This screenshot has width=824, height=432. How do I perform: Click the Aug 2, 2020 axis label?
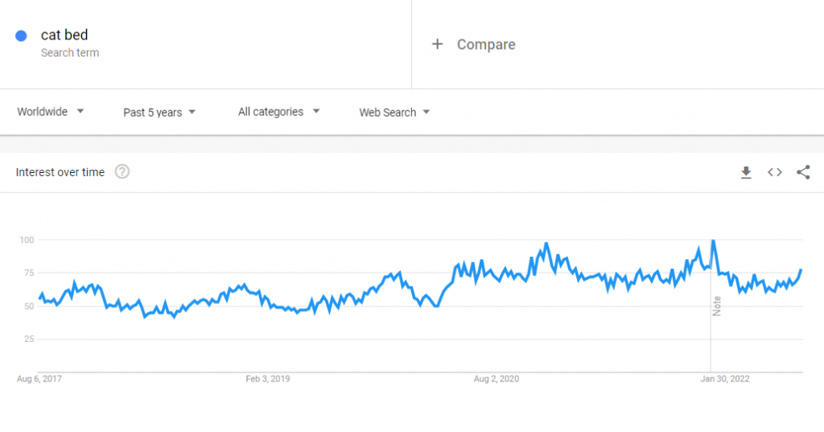496,378
